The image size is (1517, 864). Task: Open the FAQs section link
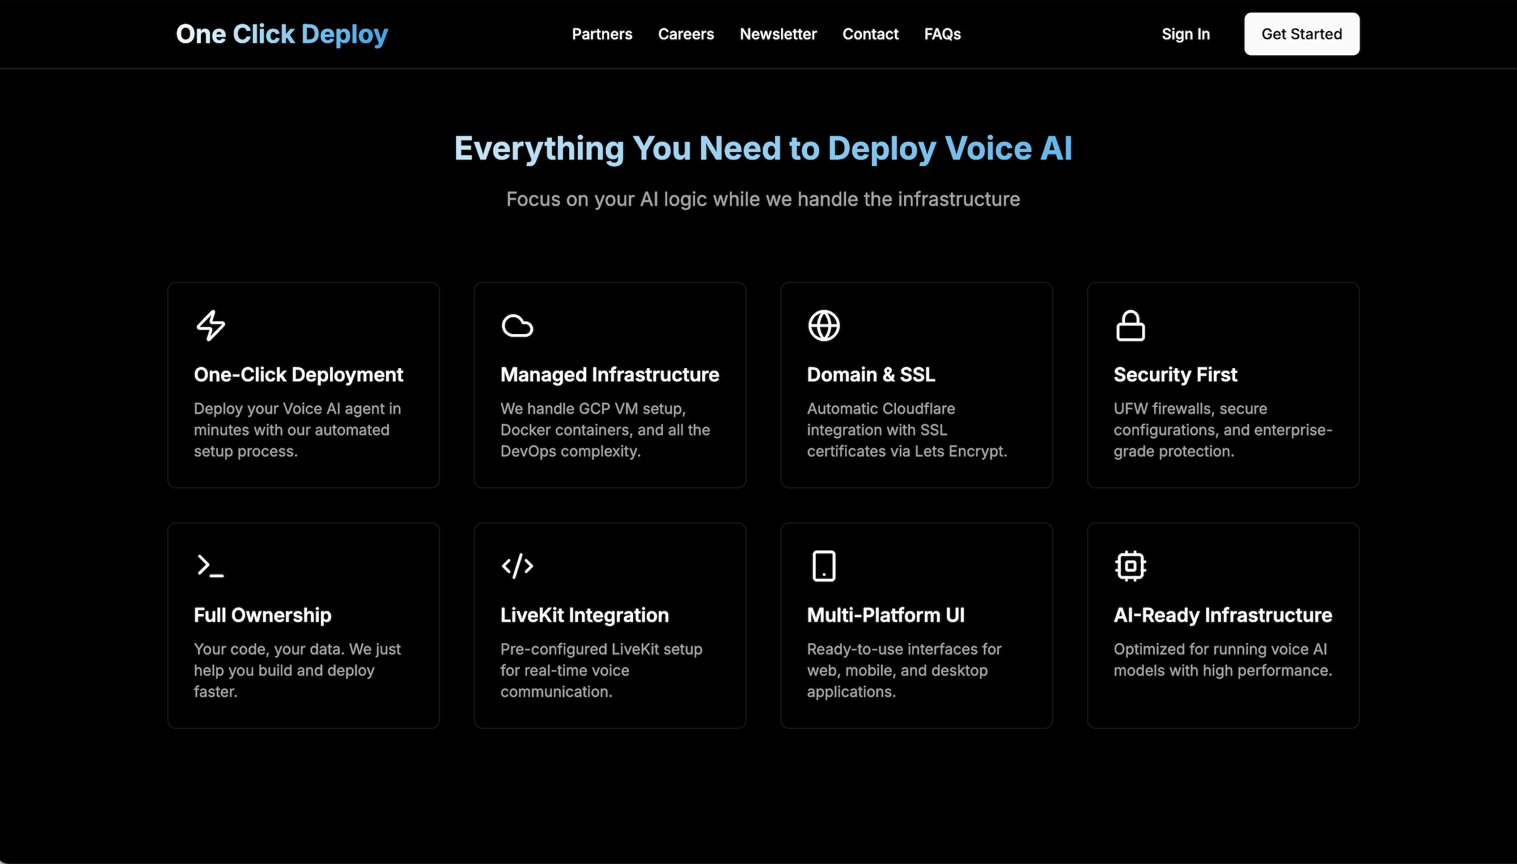click(x=942, y=34)
